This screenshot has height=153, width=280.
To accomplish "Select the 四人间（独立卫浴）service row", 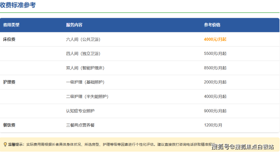I will pyautogui.click(x=83, y=54).
